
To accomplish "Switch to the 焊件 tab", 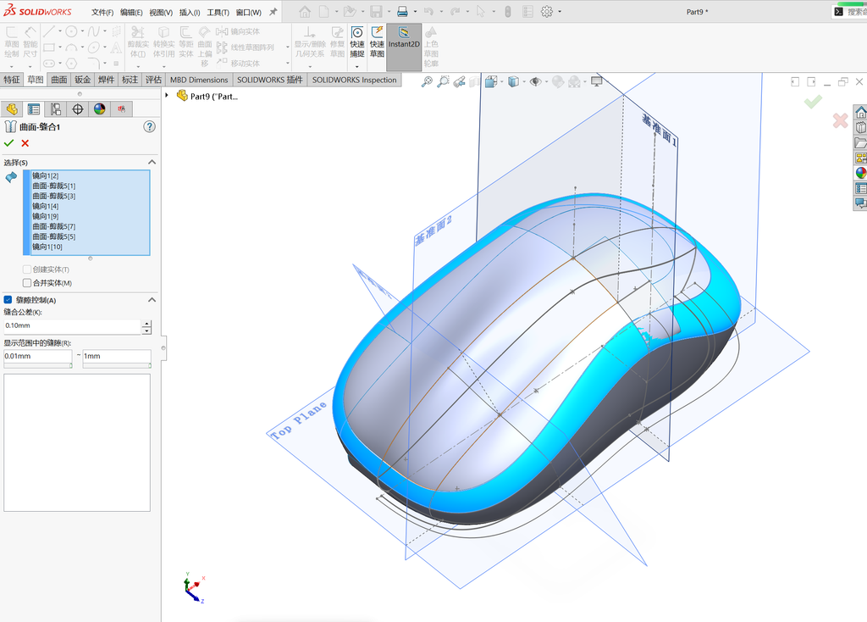I will pos(106,80).
